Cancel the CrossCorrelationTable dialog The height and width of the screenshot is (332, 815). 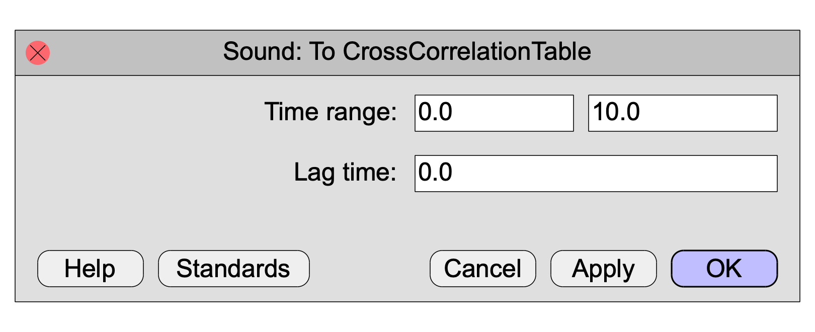coord(483,269)
